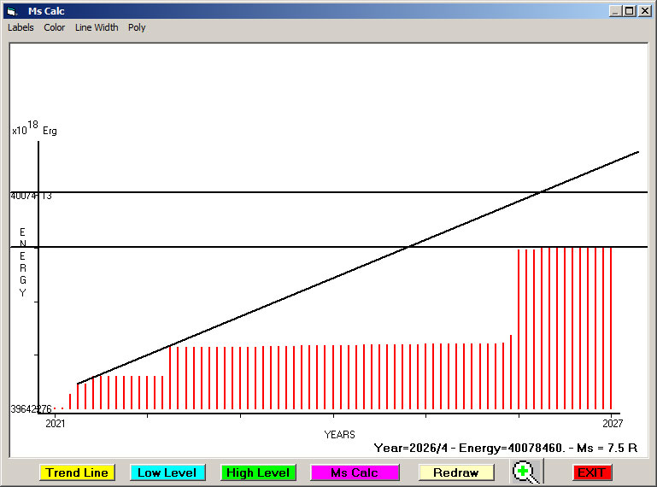This screenshot has width=657, height=487.
Task: Click the 2027 label on the years axis
Action: coord(612,423)
